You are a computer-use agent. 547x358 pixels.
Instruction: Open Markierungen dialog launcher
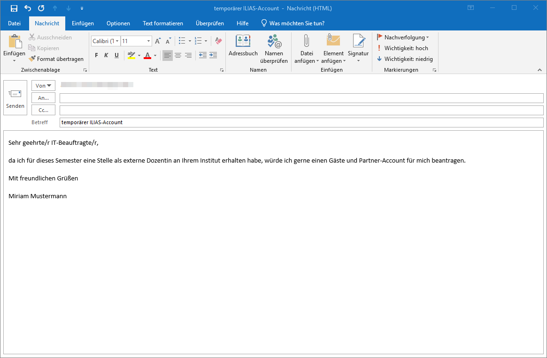434,70
